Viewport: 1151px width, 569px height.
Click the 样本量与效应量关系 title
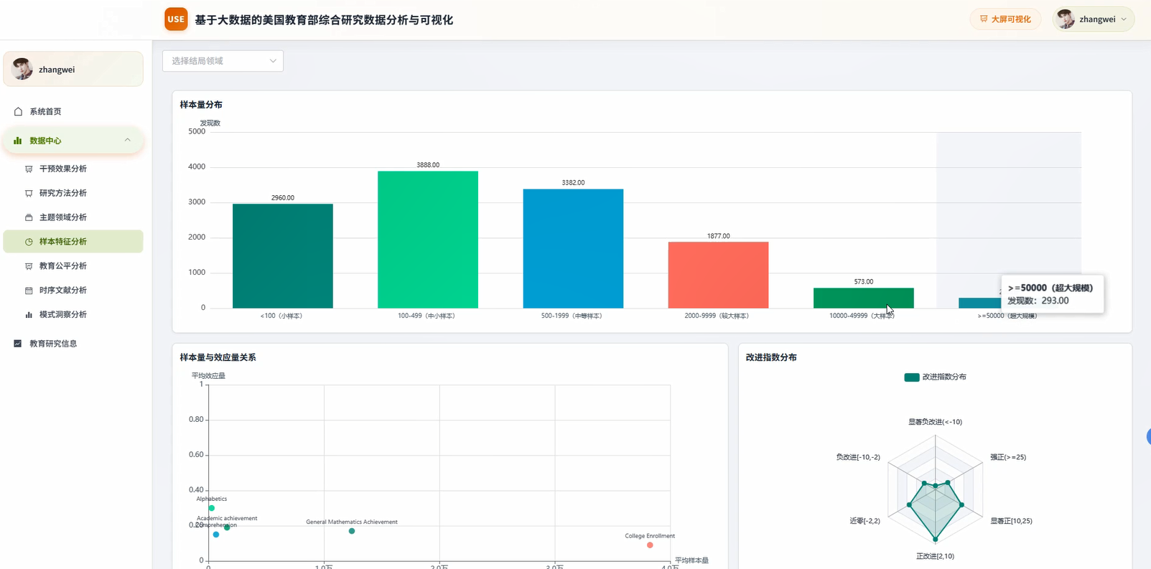(x=218, y=357)
